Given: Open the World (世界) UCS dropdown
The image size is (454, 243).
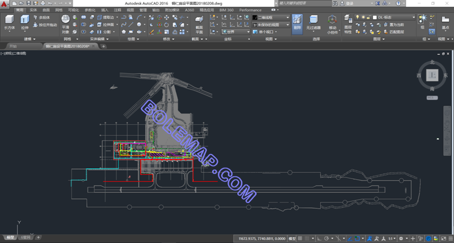Looking at the screenshot, I should point(236,32).
